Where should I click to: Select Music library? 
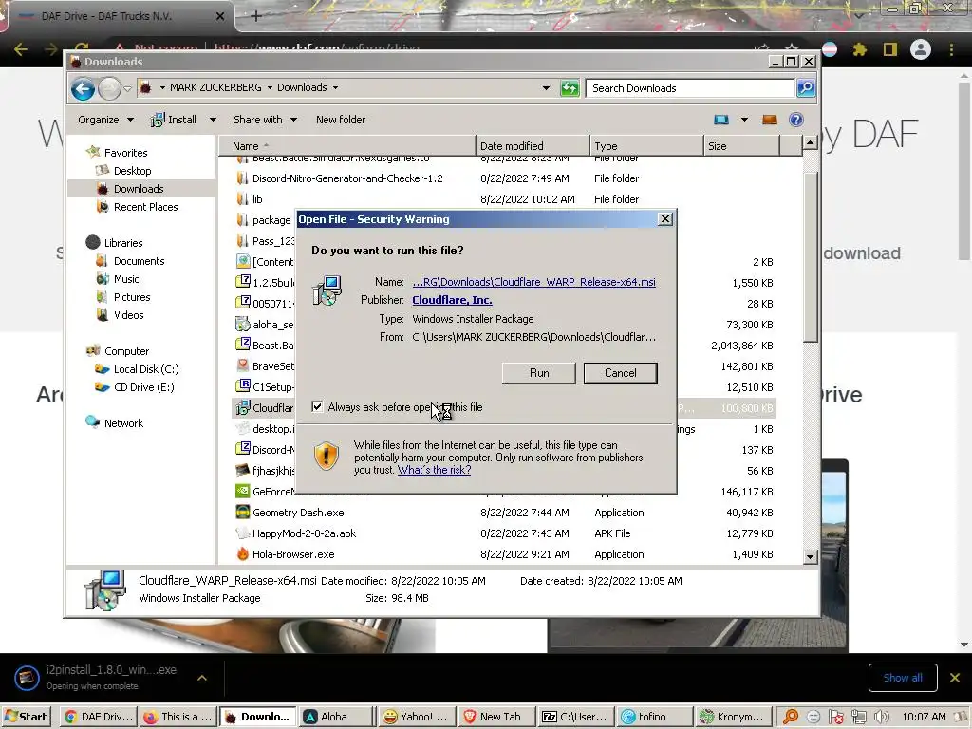click(126, 279)
